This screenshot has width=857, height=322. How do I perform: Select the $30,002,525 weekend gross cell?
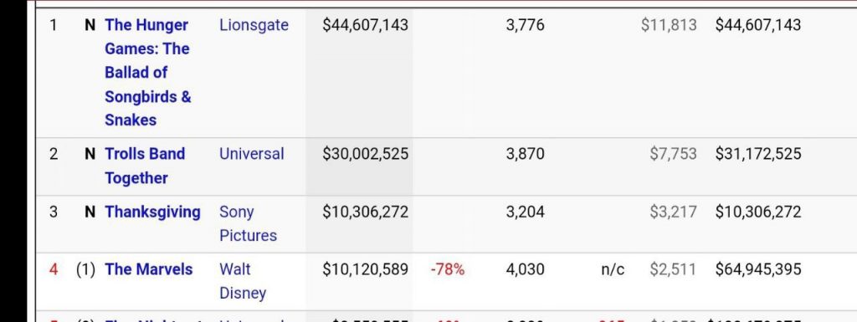coord(365,154)
